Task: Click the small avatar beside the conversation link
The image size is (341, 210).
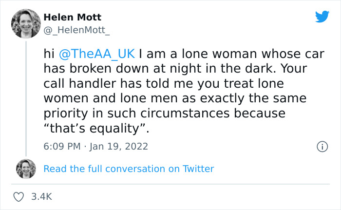Action: pyautogui.click(x=26, y=169)
